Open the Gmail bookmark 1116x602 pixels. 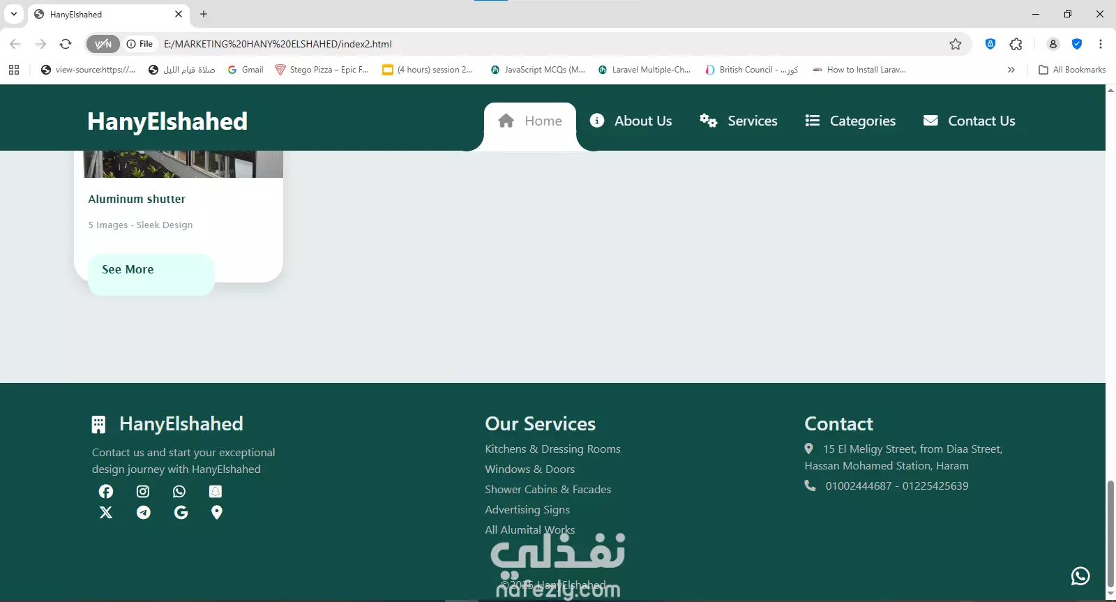click(x=246, y=70)
